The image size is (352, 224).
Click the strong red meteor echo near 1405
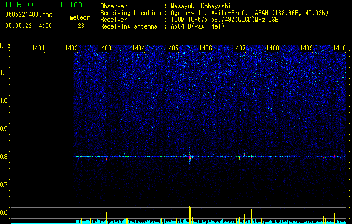[190, 158]
